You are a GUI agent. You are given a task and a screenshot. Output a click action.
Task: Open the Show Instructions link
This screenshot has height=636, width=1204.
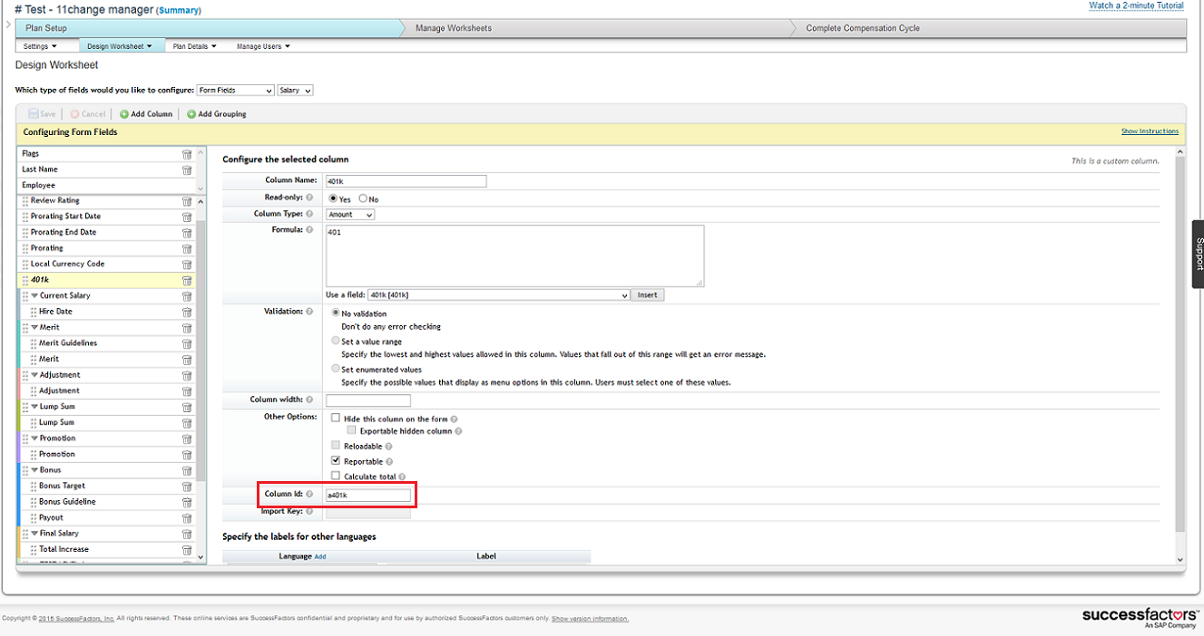pyautogui.click(x=1150, y=131)
